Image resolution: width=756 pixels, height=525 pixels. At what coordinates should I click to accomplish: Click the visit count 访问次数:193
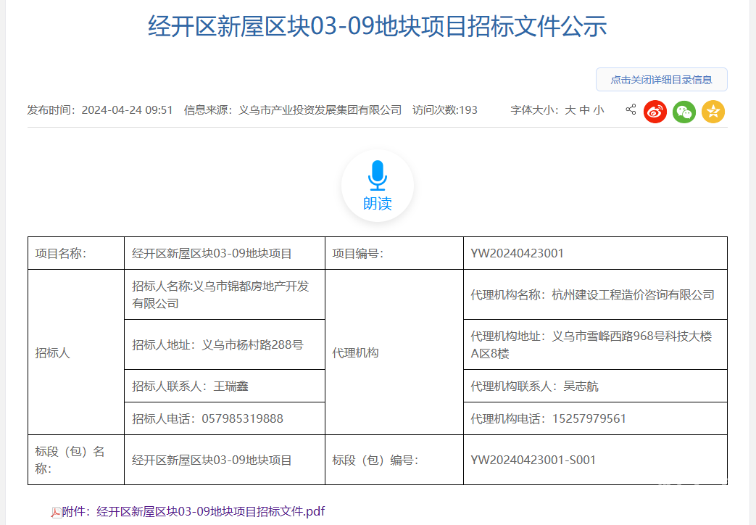(x=445, y=110)
